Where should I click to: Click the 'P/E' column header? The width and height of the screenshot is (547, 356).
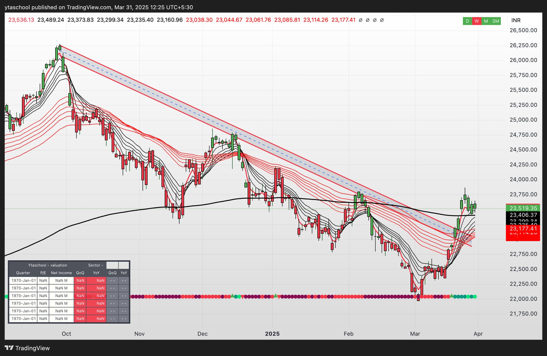[x=43, y=273]
